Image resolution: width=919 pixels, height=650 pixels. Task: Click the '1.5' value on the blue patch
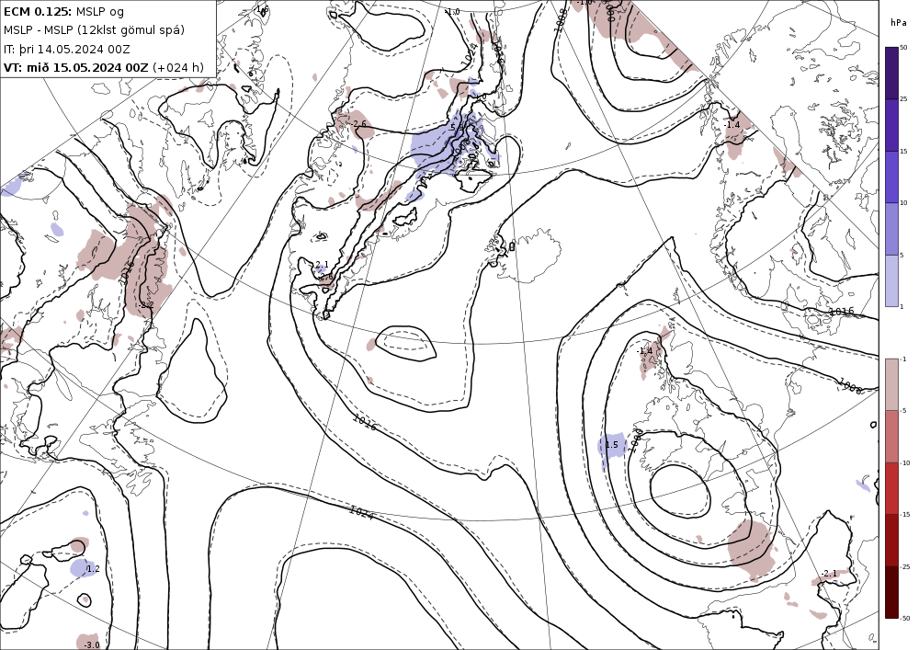[x=611, y=445]
